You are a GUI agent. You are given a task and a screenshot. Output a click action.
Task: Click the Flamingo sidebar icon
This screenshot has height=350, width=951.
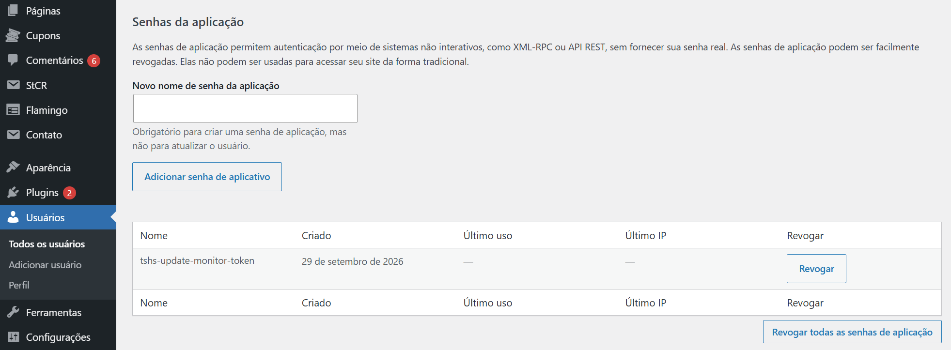pyautogui.click(x=13, y=110)
